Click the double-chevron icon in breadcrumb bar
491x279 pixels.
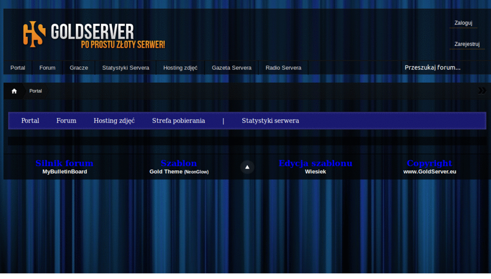point(482,90)
